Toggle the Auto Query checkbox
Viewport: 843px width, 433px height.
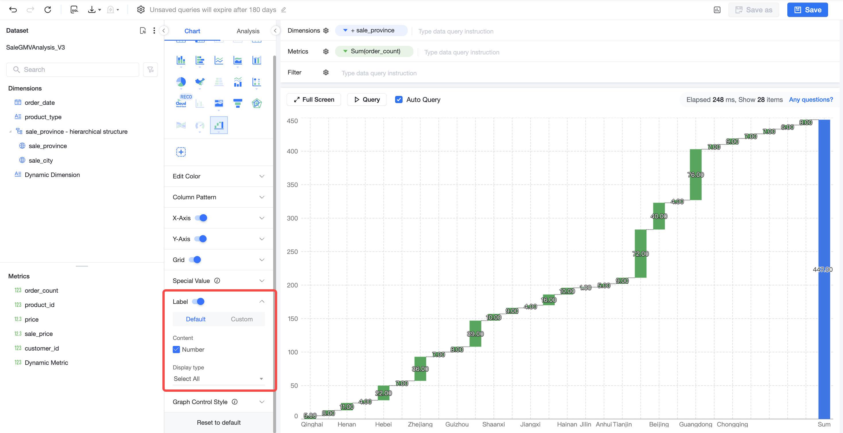399,100
